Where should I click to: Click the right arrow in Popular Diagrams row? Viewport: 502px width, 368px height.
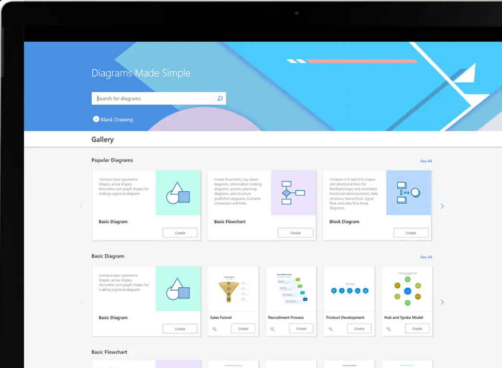[442, 206]
